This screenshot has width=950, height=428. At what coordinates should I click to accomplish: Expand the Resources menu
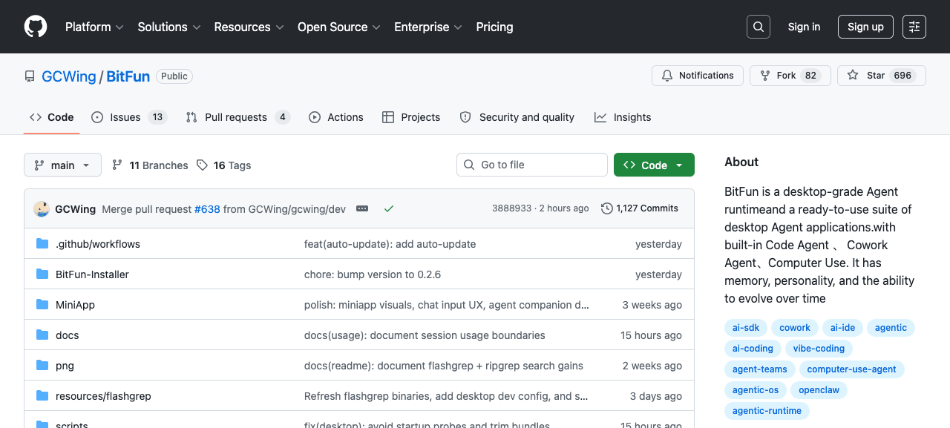click(x=249, y=27)
